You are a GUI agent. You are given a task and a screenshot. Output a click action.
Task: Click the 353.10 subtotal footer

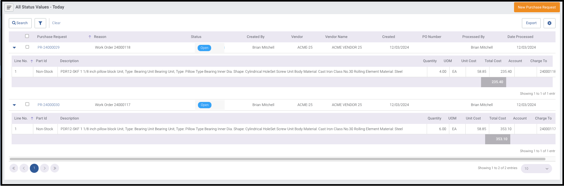tap(498, 139)
